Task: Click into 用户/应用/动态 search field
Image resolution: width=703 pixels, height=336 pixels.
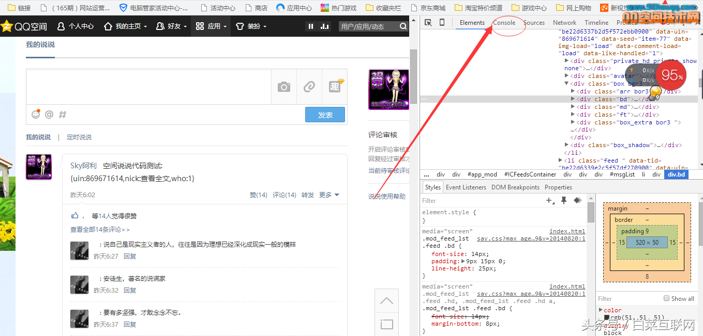Action: (x=368, y=26)
